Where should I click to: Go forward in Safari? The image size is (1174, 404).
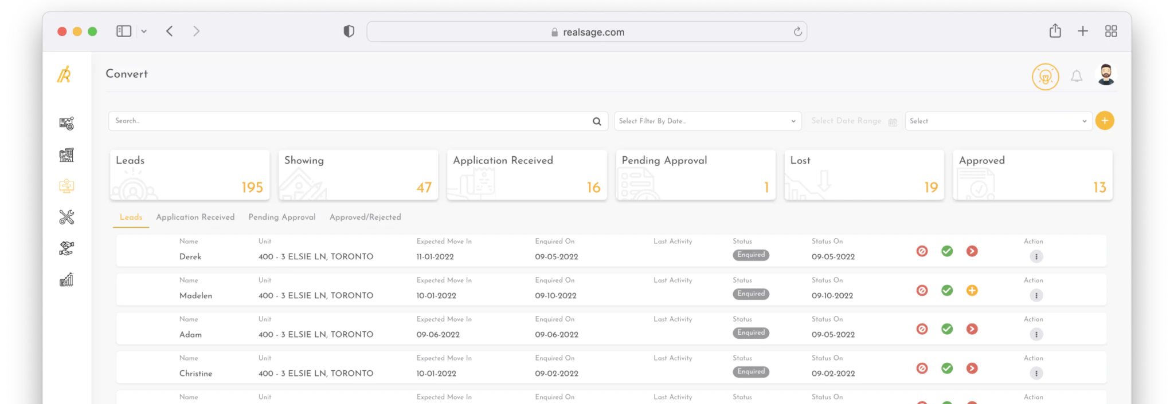pos(196,31)
